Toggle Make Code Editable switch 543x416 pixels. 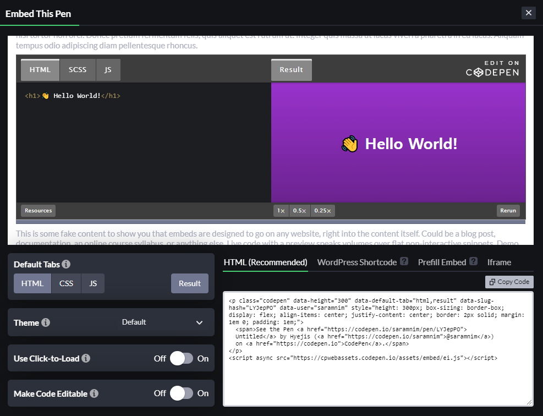[x=182, y=393]
